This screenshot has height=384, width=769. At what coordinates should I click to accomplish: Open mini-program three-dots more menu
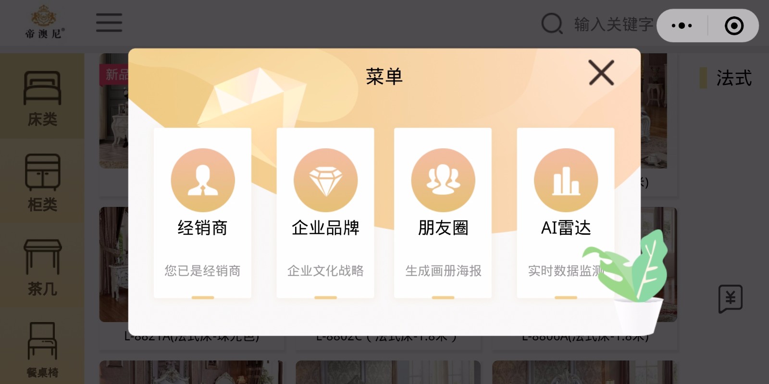(682, 25)
